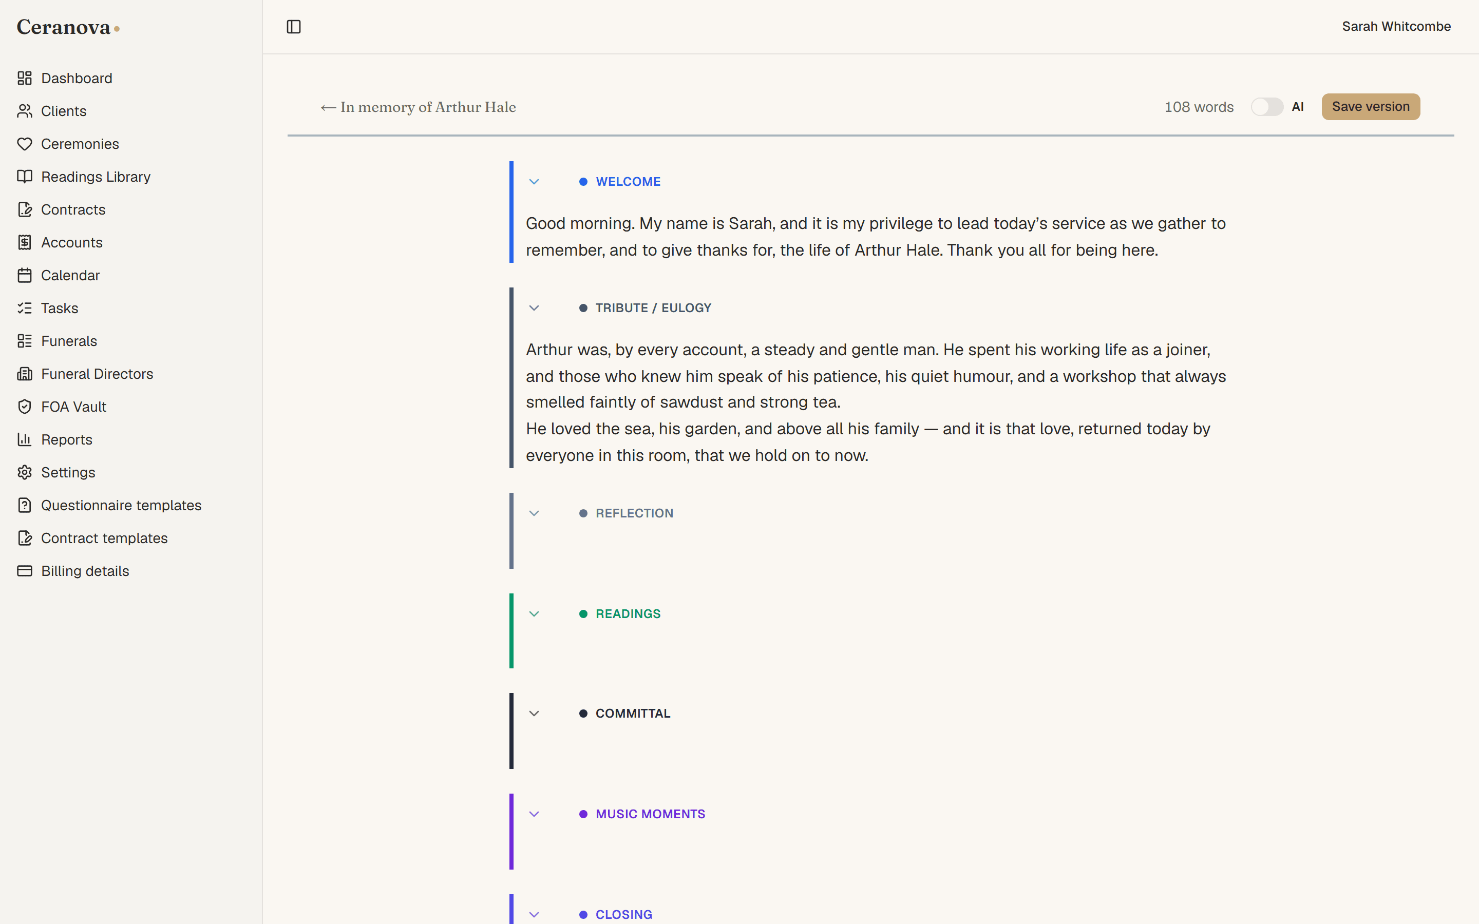Image resolution: width=1479 pixels, height=924 pixels.
Task: Toggle the AI switch on
Action: [1267, 107]
